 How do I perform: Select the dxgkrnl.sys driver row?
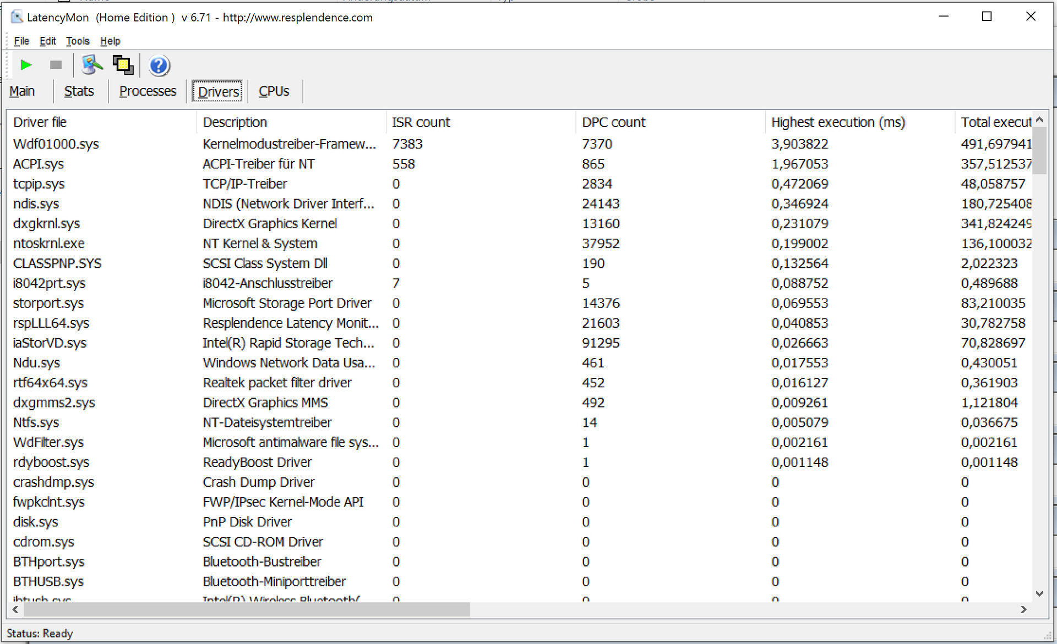coord(46,224)
